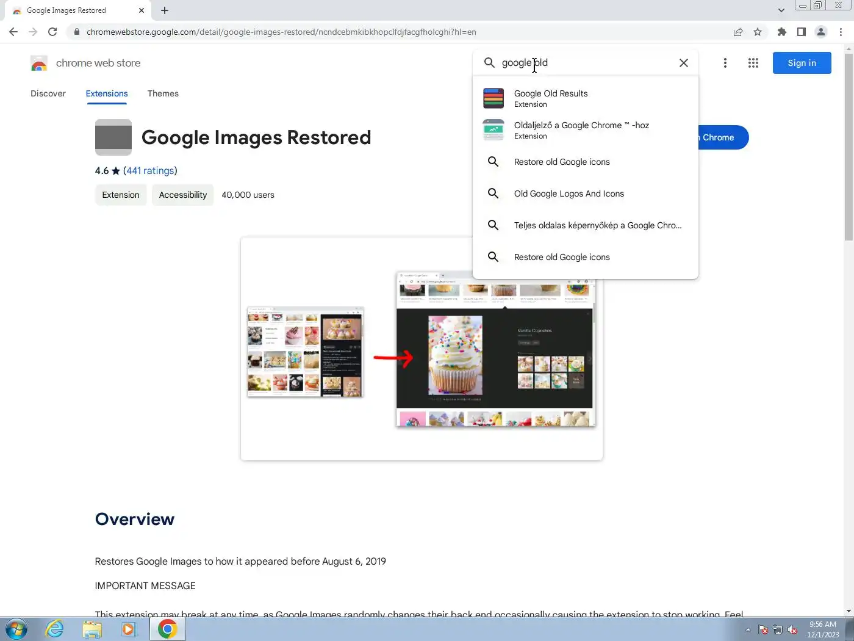Open the Chrome three-dot menu
Image resolution: width=854 pixels, height=641 pixels.
click(x=841, y=32)
